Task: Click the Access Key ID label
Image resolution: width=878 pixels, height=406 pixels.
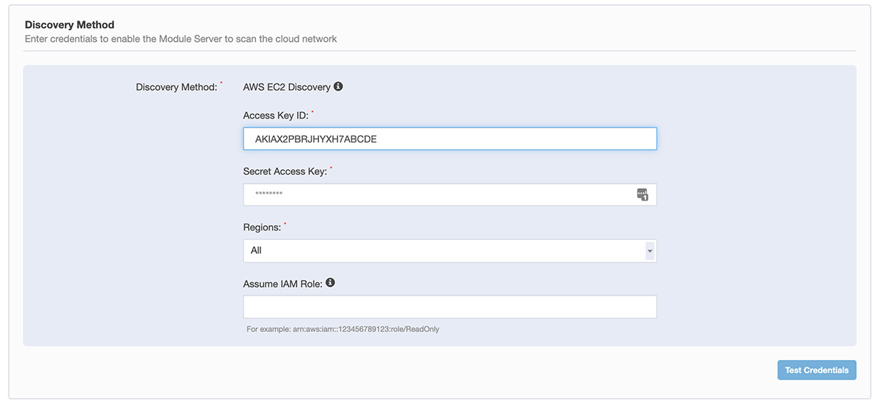Action: pyautogui.click(x=276, y=115)
